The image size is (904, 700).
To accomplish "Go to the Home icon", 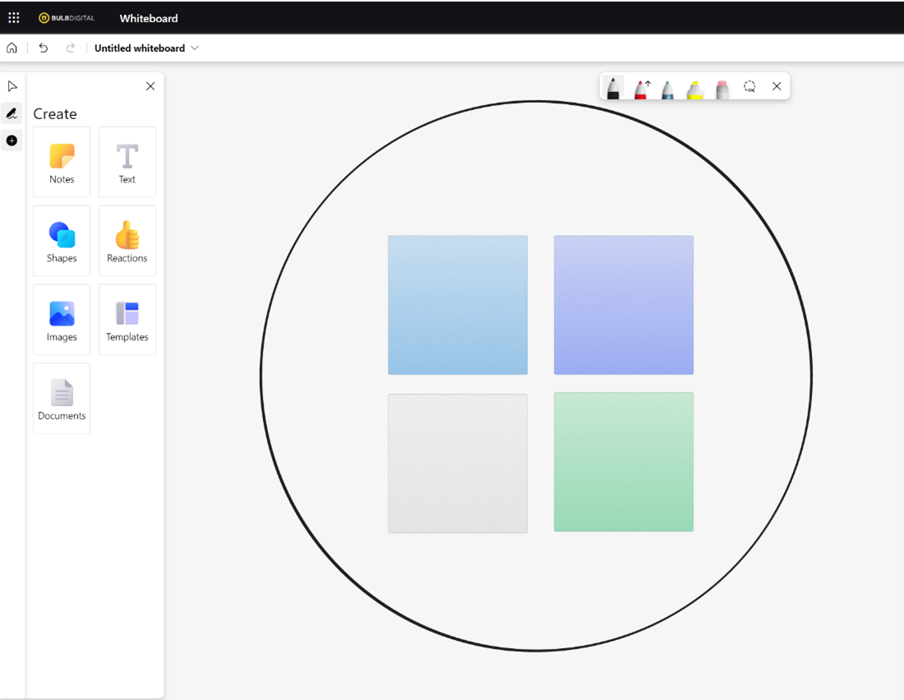I will click(12, 48).
